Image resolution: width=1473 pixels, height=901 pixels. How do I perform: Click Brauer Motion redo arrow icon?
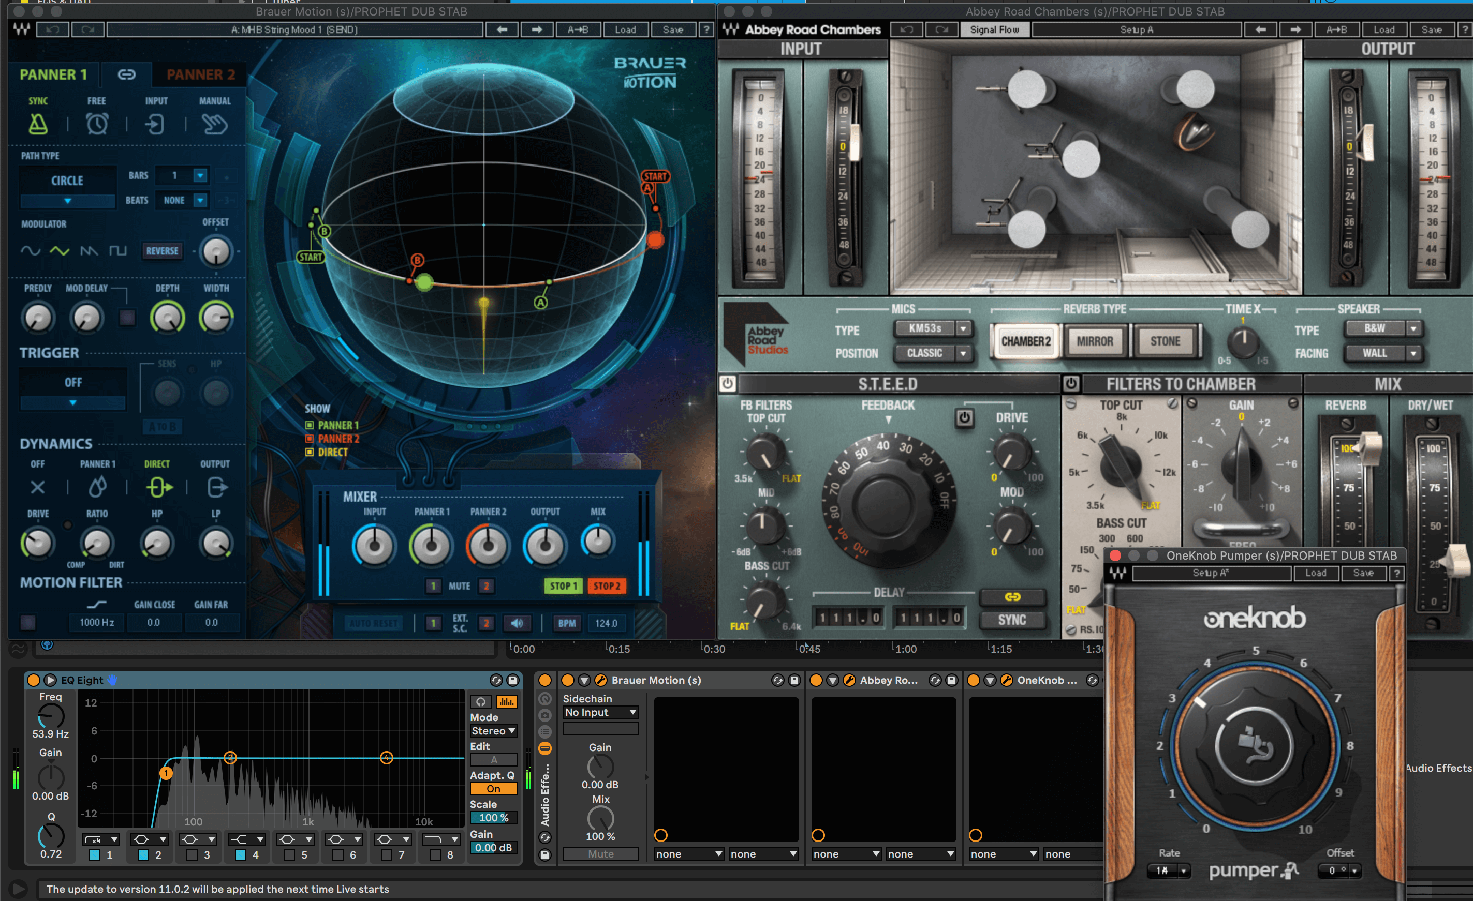pyautogui.click(x=88, y=29)
